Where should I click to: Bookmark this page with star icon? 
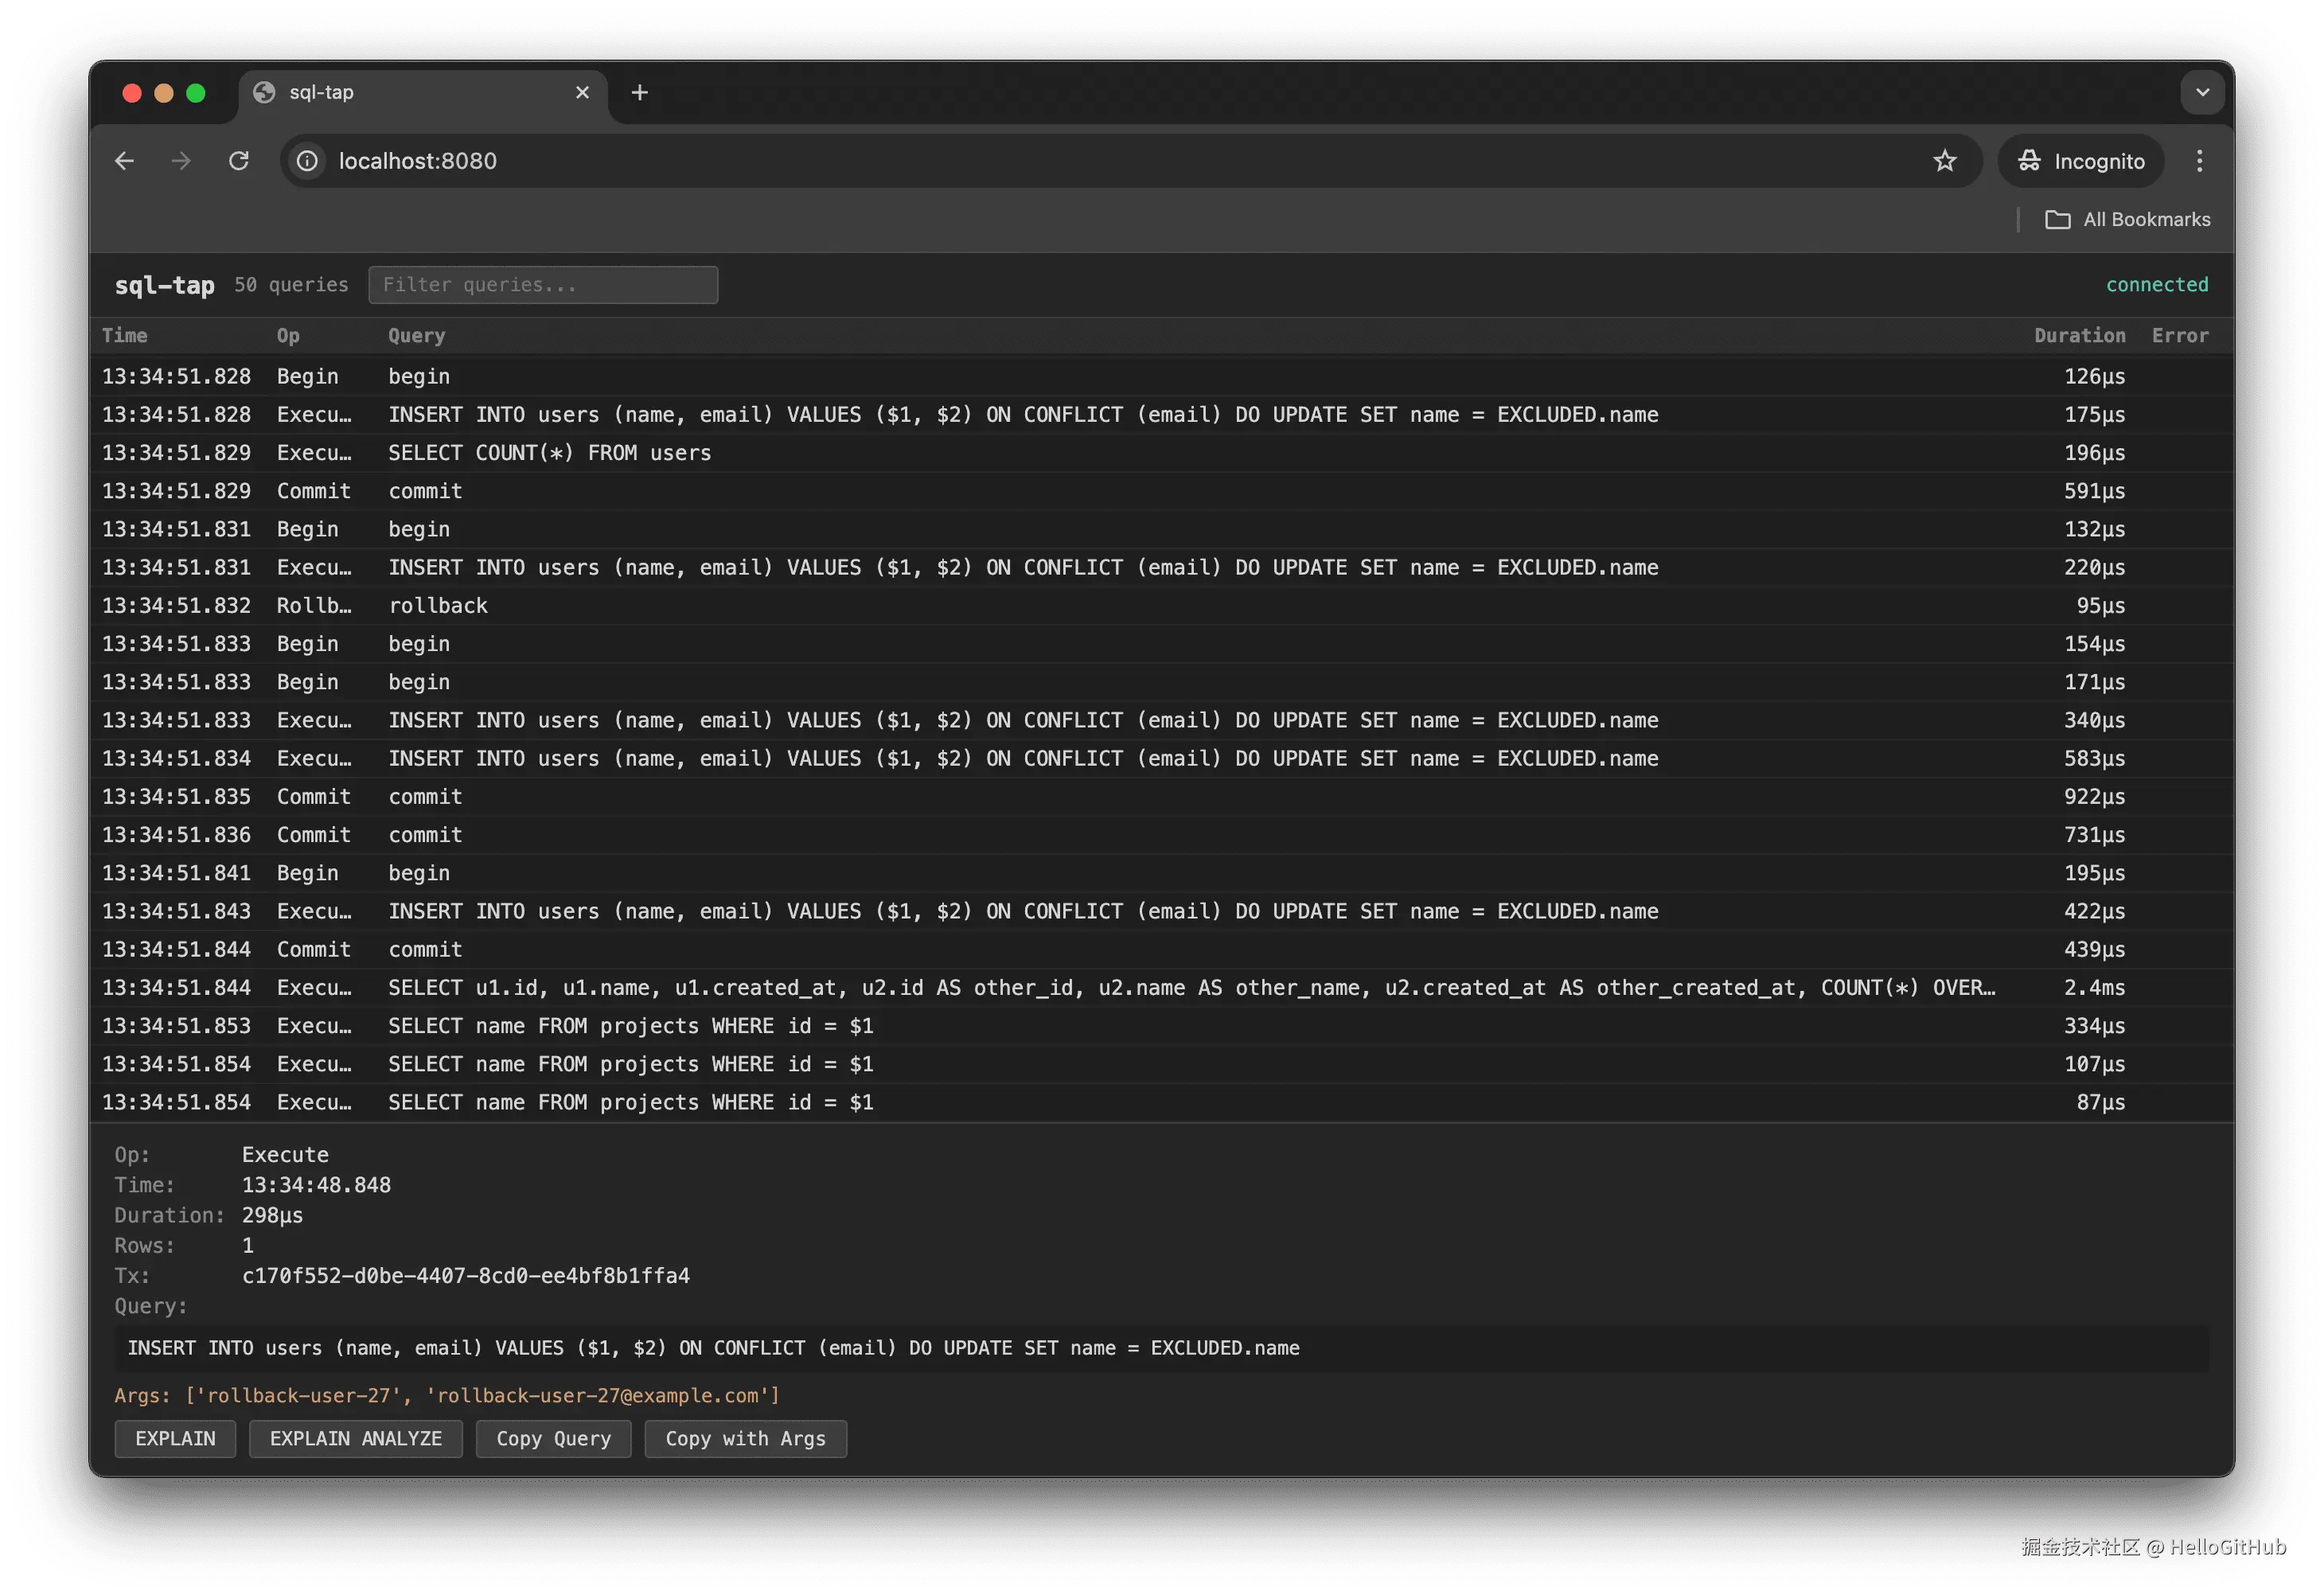pos(1944,161)
